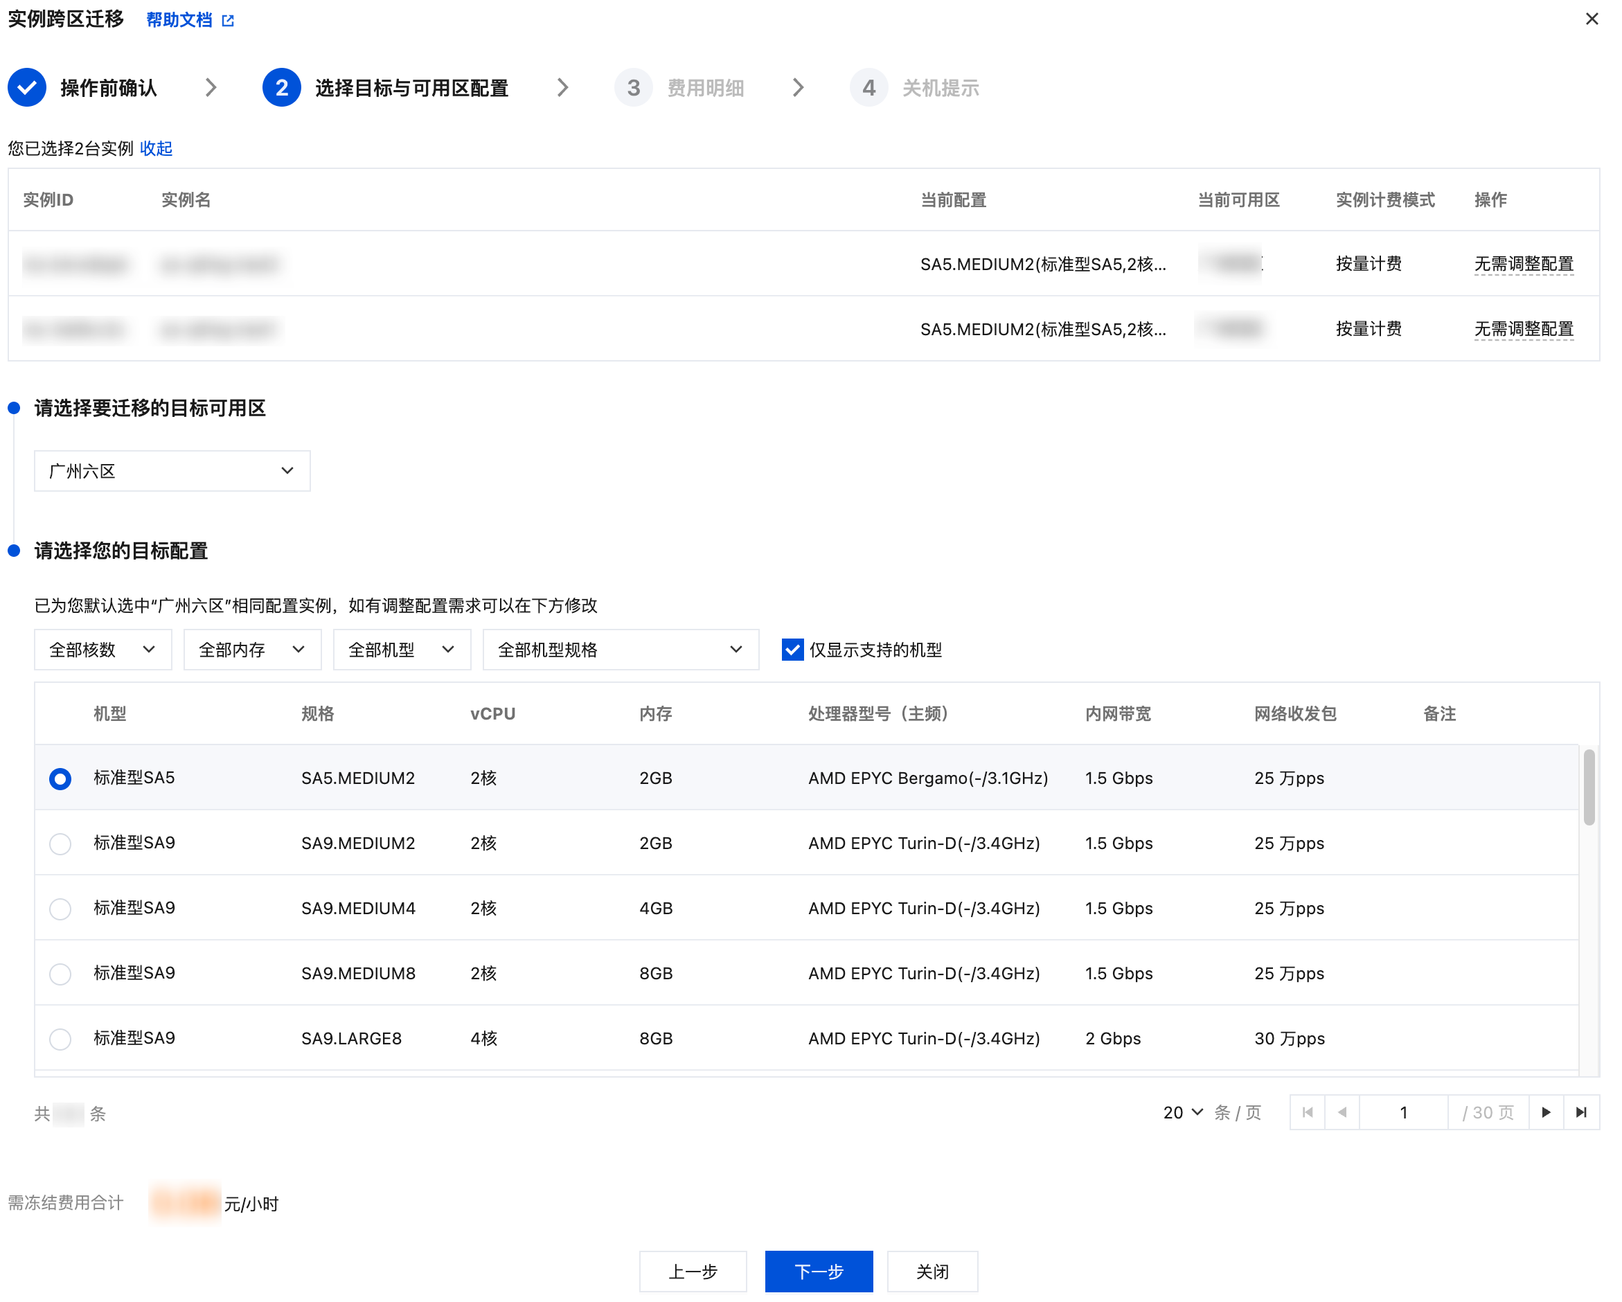This screenshot has height=1302, width=1622.
Task: Click the page number input field
Action: point(1403,1112)
